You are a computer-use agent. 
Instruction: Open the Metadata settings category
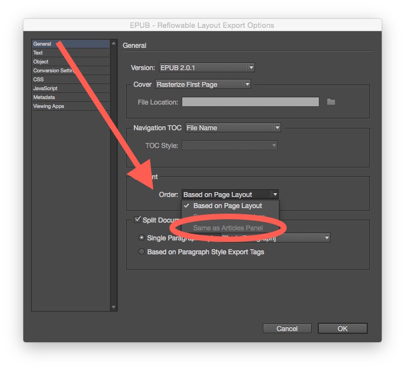coord(71,97)
